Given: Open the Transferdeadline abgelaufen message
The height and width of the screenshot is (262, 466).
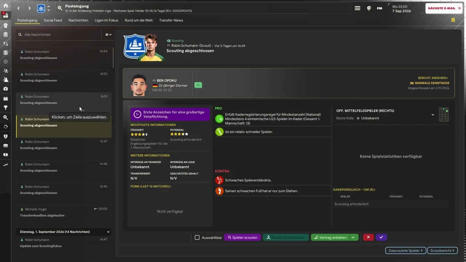Looking at the screenshot, I should (64, 217).
